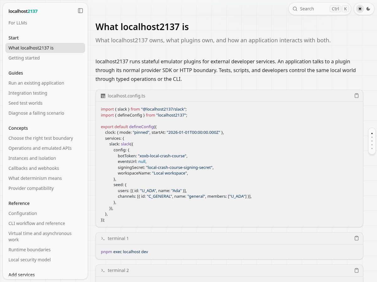Screen dimensions: 377x282
Task: Jump to last section via page outline dot
Action: (372, 149)
